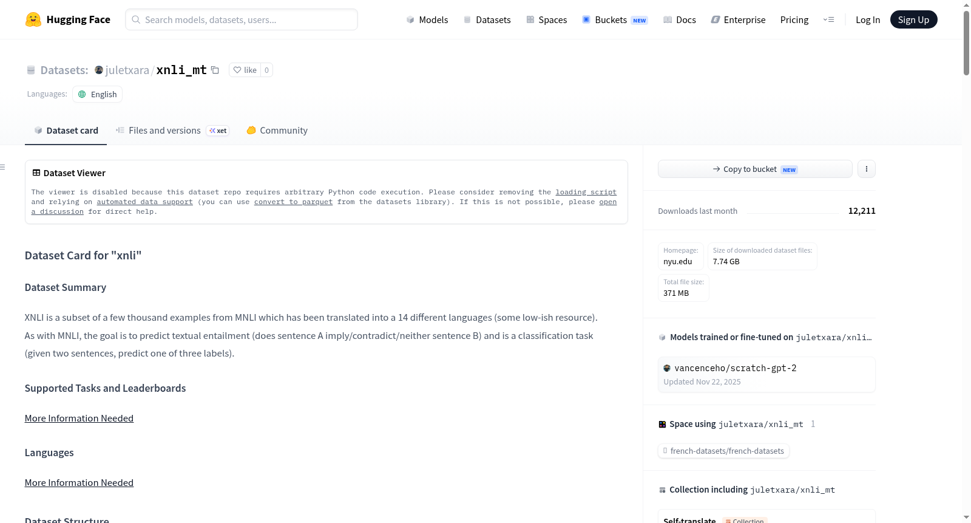Viewport: 971px width, 523px height.
Task: Open the Spaces nav item
Action: (x=547, y=19)
